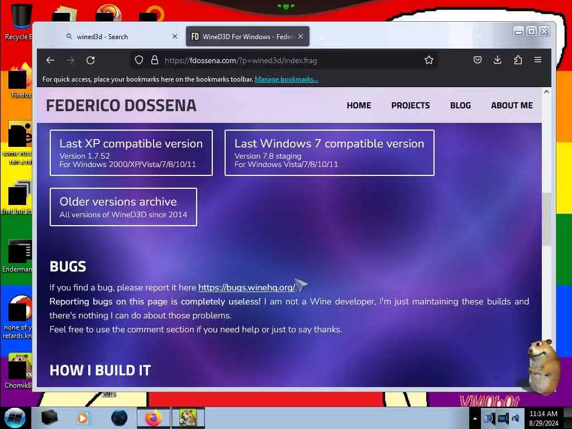
Task: Close the WineD3D For Windows tab
Action: [x=300, y=36]
